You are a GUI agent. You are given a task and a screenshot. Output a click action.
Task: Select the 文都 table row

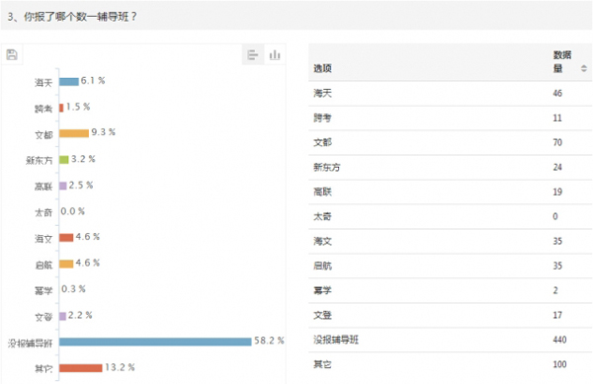click(450, 142)
